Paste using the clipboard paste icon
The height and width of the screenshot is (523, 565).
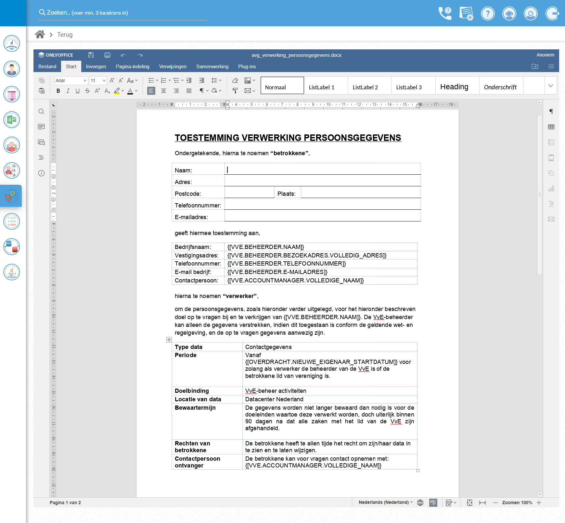tap(42, 91)
